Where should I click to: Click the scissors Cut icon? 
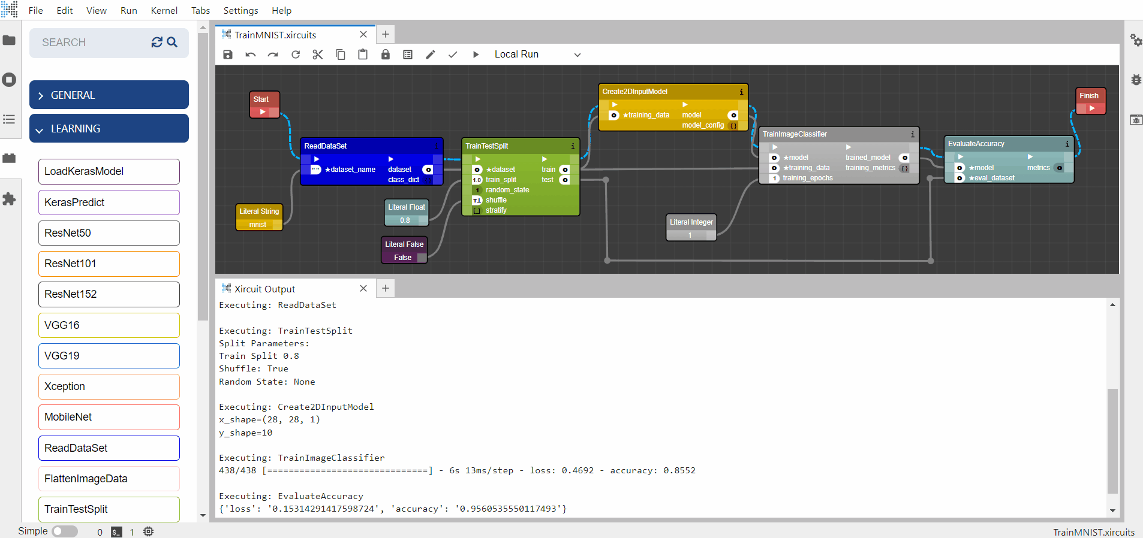tap(318, 55)
